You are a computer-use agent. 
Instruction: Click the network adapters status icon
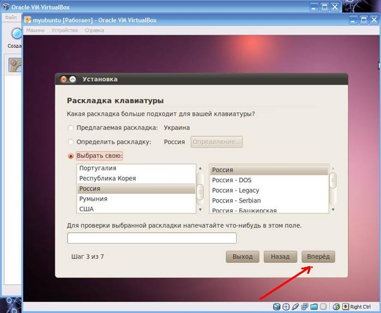[x=305, y=306]
